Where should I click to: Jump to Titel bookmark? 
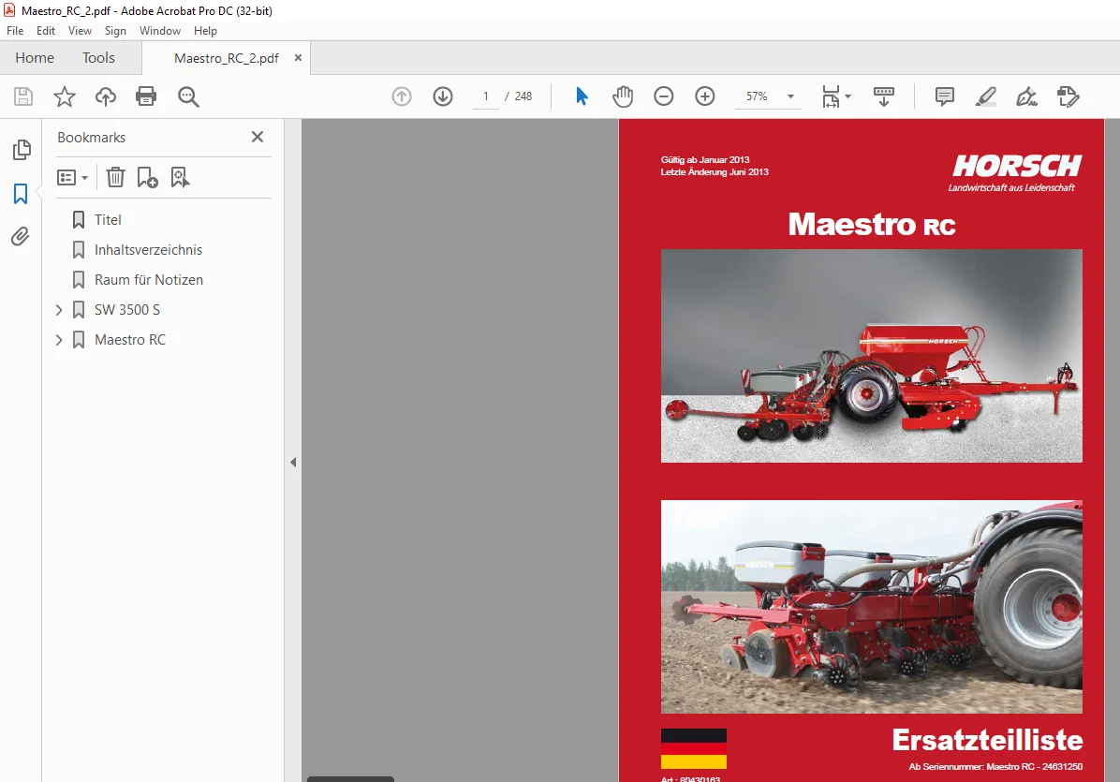[x=108, y=220]
